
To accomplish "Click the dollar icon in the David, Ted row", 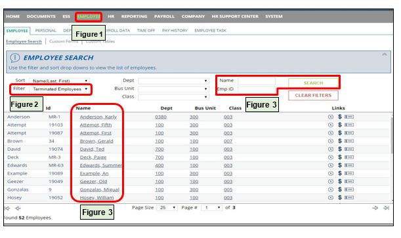I will tap(339, 149).
